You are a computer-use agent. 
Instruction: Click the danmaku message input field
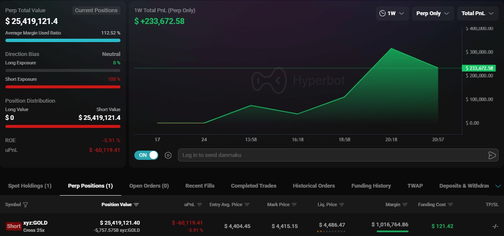click(333, 155)
